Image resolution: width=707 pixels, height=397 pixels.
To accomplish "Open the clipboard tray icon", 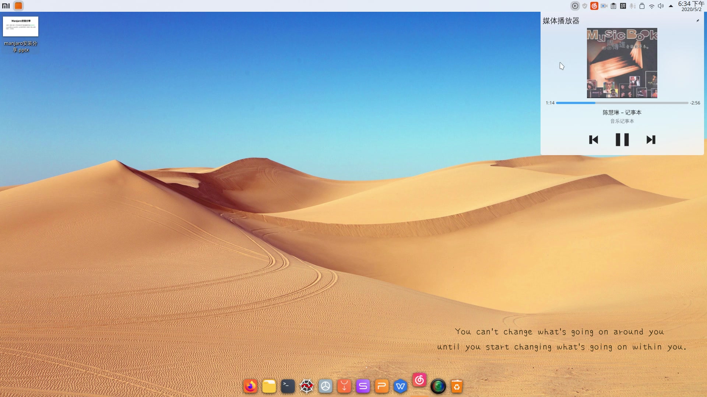I will click(x=613, y=6).
